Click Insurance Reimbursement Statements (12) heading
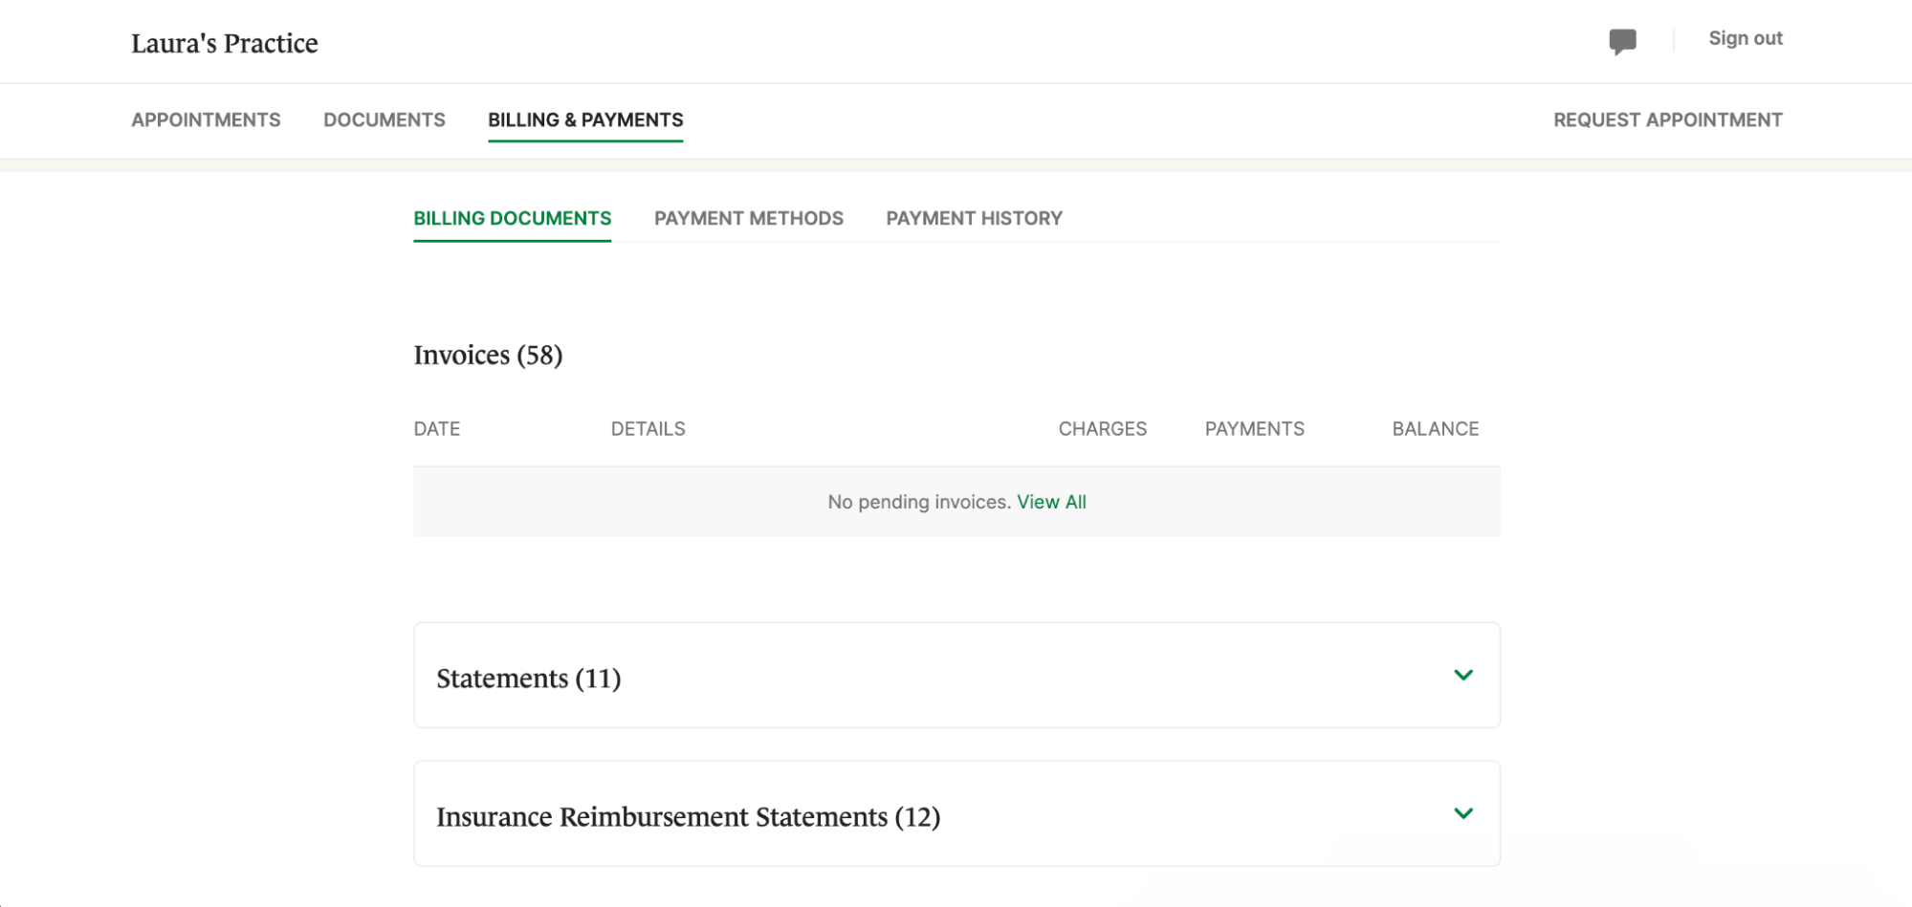This screenshot has height=907, width=1912. pyautogui.click(x=689, y=816)
